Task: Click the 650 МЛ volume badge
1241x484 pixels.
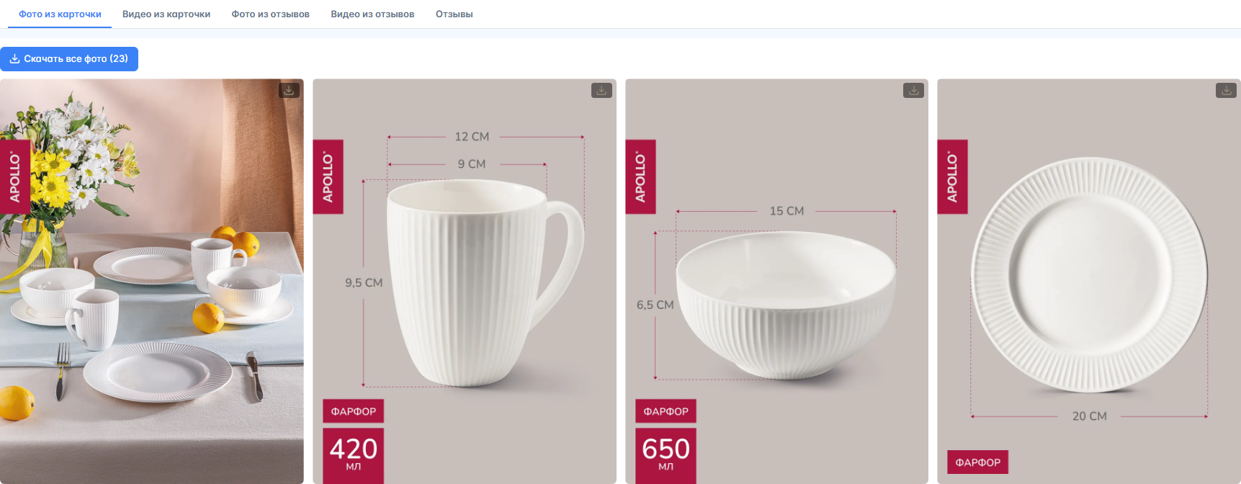Action: pyautogui.click(x=666, y=454)
